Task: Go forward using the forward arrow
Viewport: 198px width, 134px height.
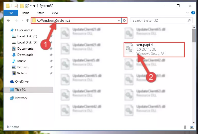Action: point(16,20)
